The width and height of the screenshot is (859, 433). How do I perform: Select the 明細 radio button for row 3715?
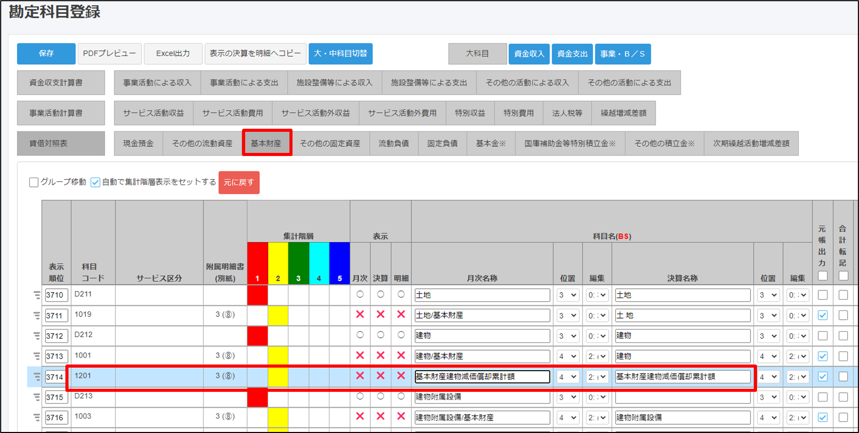(401, 396)
